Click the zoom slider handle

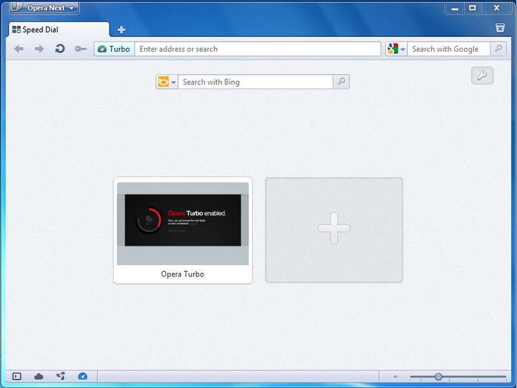[438, 376]
